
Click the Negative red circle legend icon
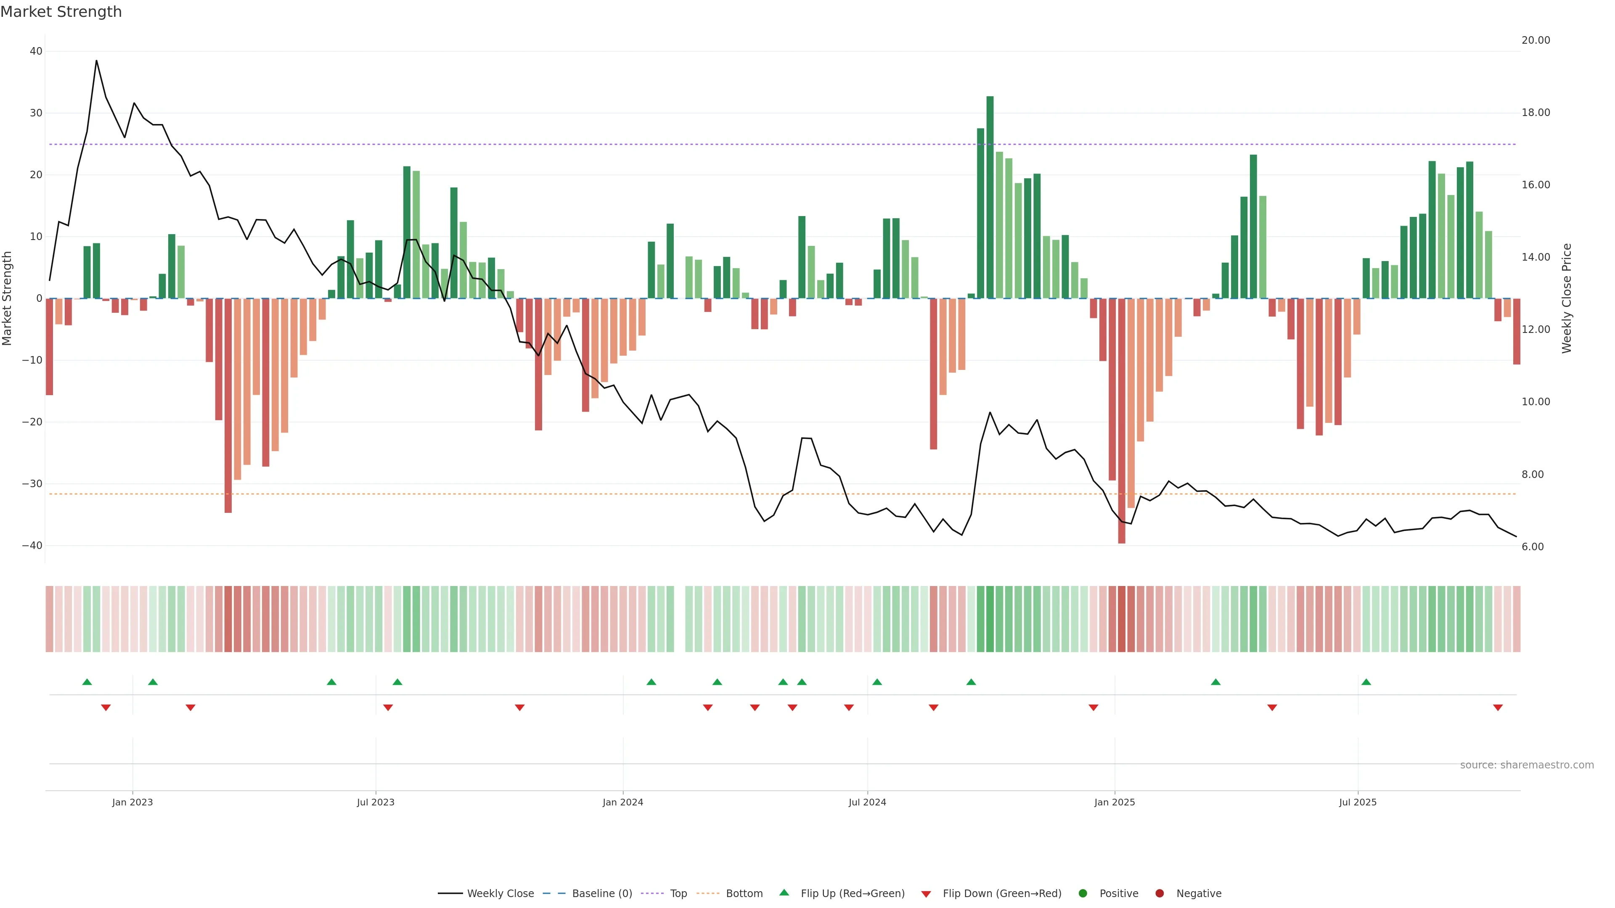[x=1159, y=893]
